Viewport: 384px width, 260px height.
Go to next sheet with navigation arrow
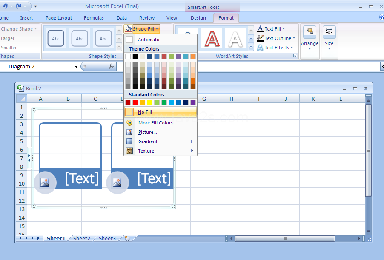(32, 238)
